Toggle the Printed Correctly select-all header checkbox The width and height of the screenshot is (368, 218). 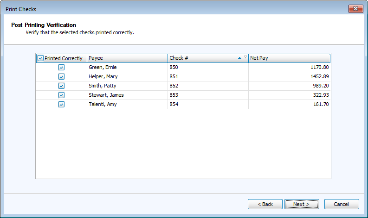pos(41,58)
